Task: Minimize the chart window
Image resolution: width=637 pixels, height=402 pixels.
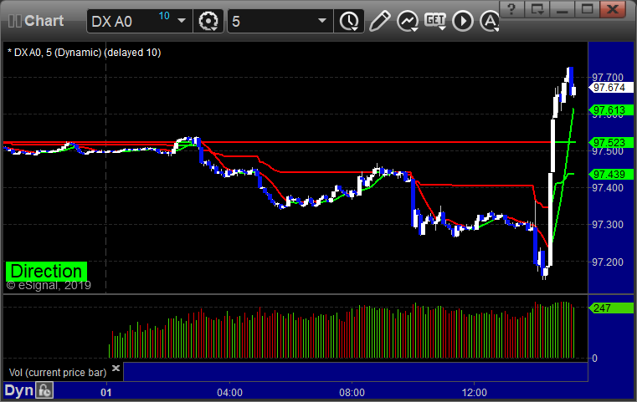Action: [562, 9]
